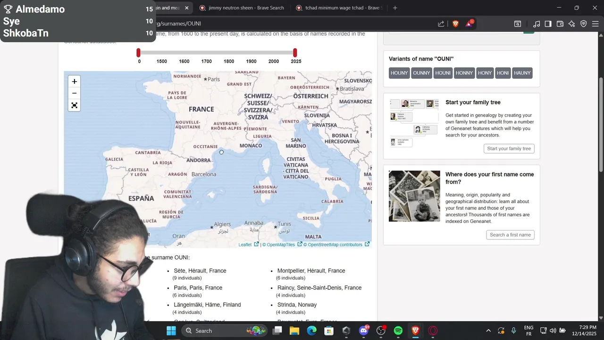Viewport: 604px width, 340px height.
Task: Open the tab search icon in toolbar
Action: tap(518, 24)
